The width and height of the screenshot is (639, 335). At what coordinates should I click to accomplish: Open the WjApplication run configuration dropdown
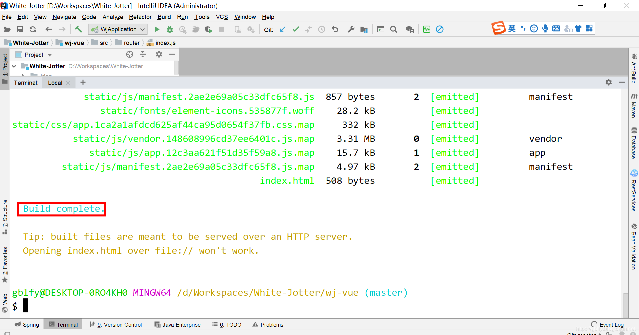(x=118, y=29)
